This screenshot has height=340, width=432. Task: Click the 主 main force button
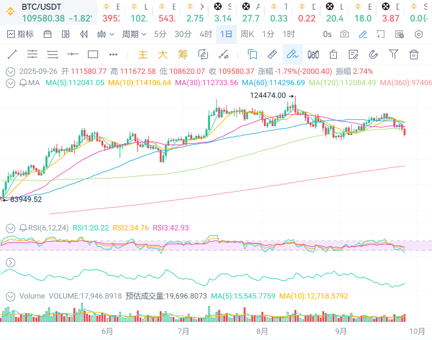(x=143, y=54)
